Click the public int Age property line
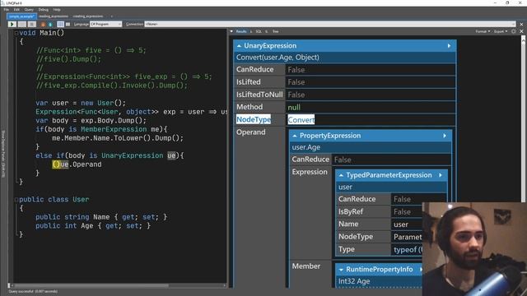527x296 pixels. tap(93, 226)
